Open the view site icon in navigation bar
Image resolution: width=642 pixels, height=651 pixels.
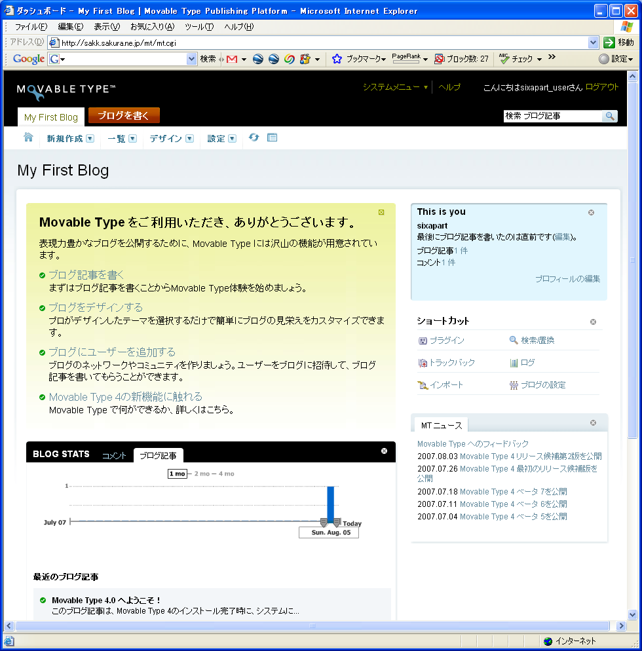272,138
